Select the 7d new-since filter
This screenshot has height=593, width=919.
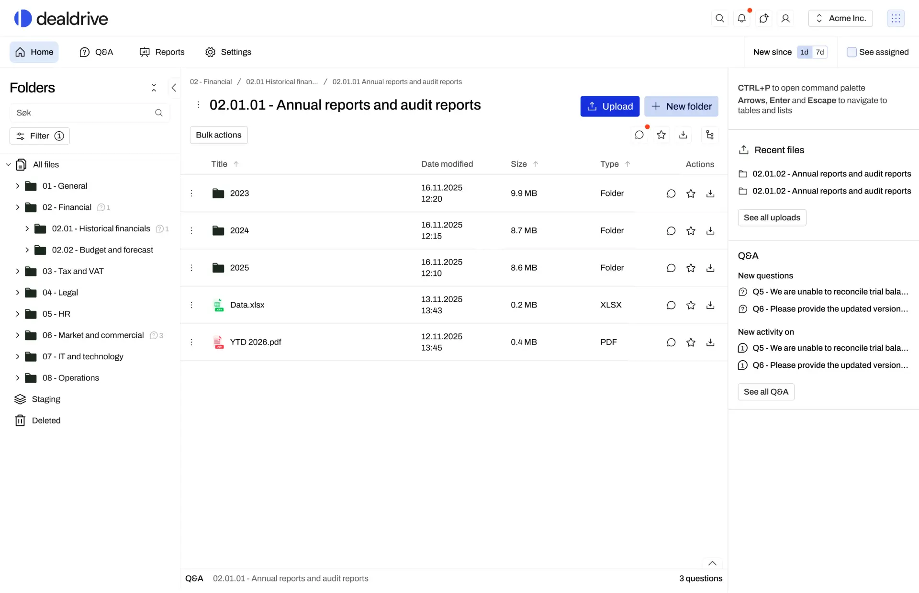click(820, 52)
